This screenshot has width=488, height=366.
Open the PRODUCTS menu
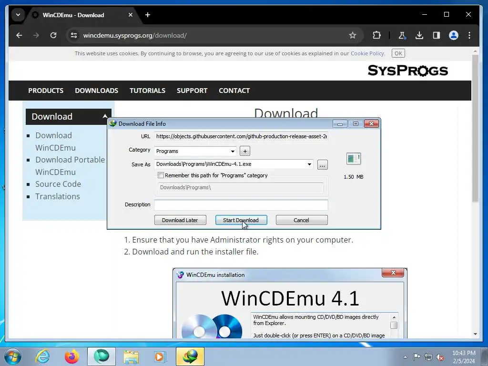(46, 91)
